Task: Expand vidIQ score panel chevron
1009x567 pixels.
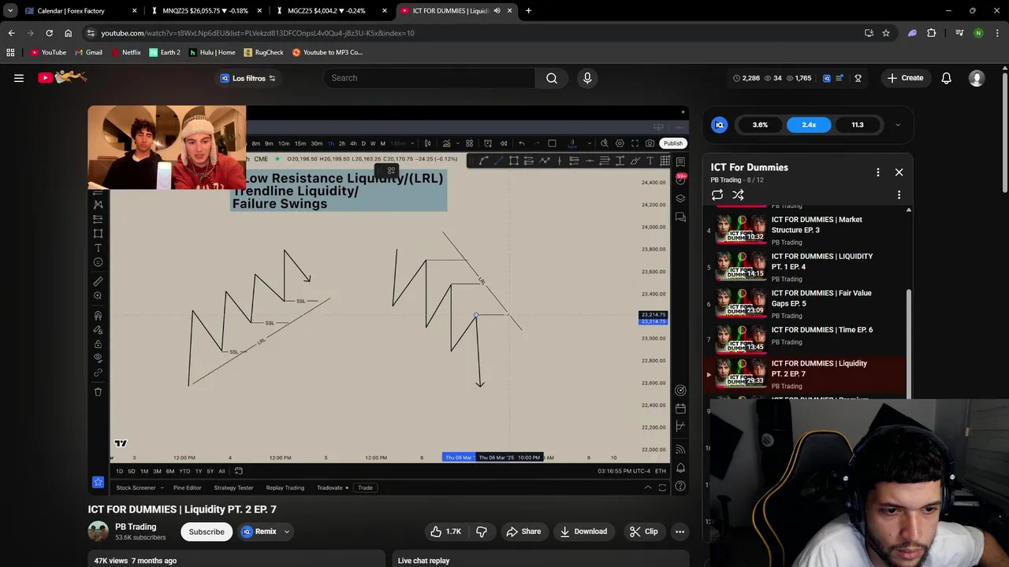Action: (897, 124)
